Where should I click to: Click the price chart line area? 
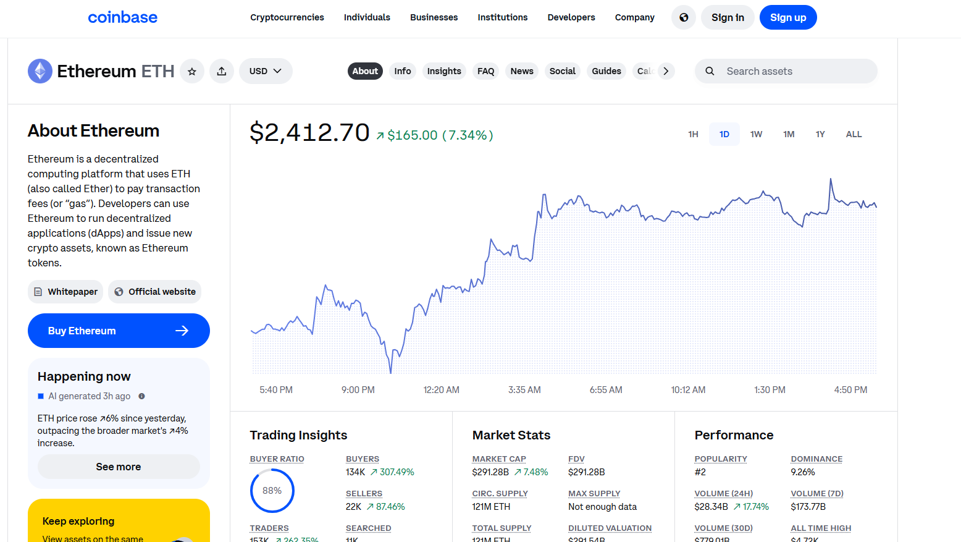564,277
